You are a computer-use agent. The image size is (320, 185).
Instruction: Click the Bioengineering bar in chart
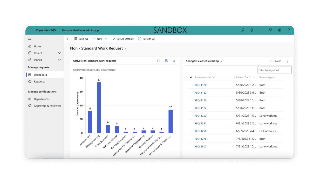[x=99, y=108]
